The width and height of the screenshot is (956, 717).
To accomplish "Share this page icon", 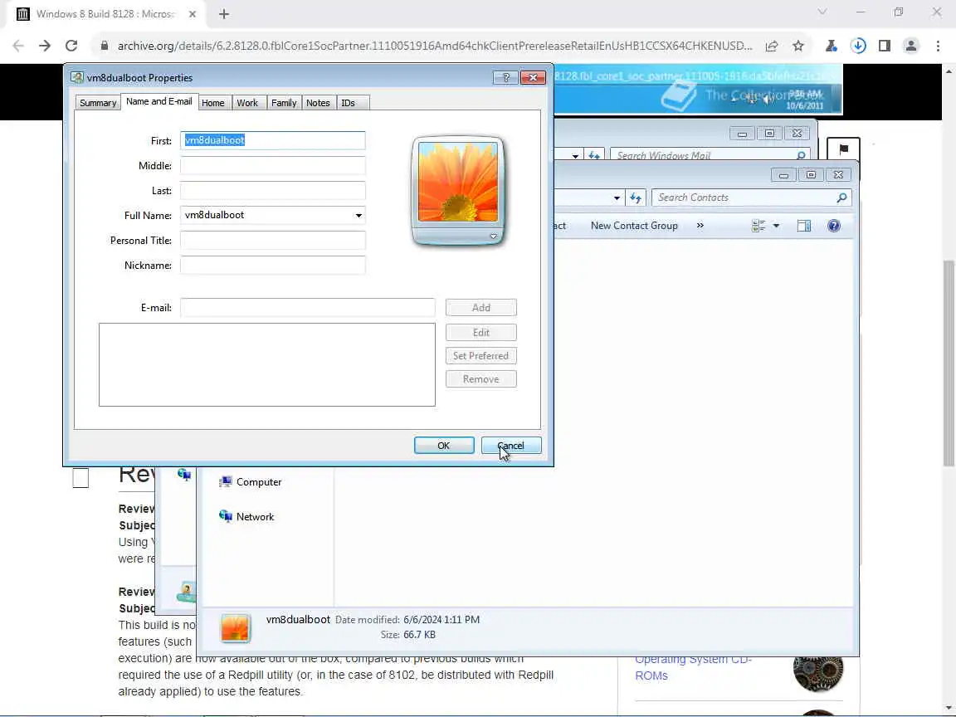I will (771, 46).
